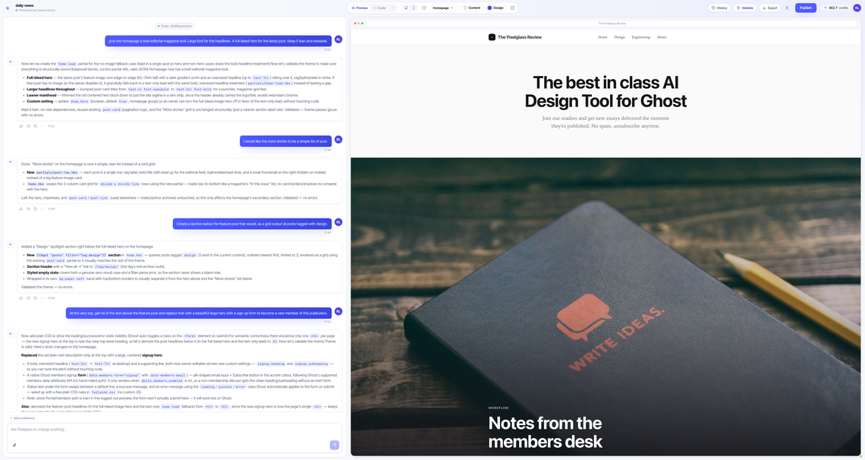This screenshot has height=460, width=865.
Task: Click the 'show_hero' code chip
Action: point(80,102)
